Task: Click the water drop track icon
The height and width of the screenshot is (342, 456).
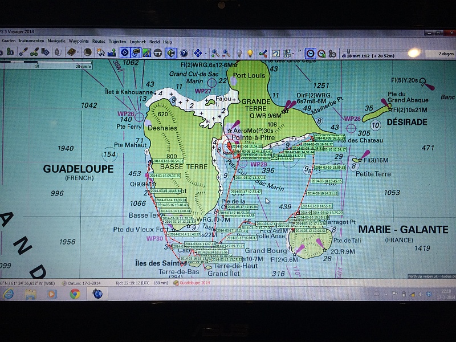Action: 58,52
